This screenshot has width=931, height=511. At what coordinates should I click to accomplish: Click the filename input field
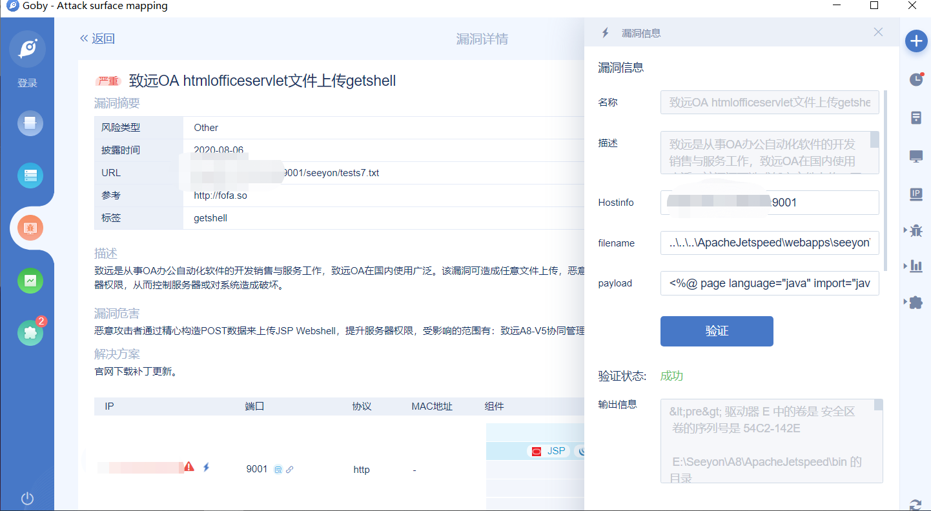770,243
